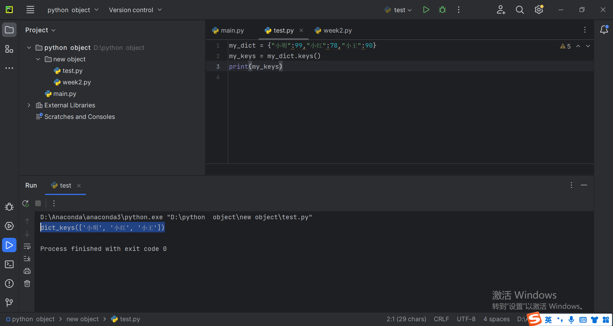Print the console output
613x326 pixels.
click(27, 271)
